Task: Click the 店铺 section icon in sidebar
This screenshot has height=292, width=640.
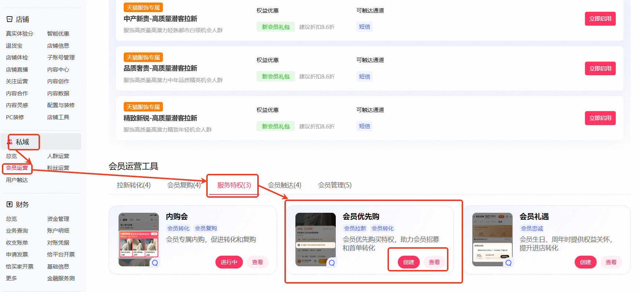Action: coord(10,19)
